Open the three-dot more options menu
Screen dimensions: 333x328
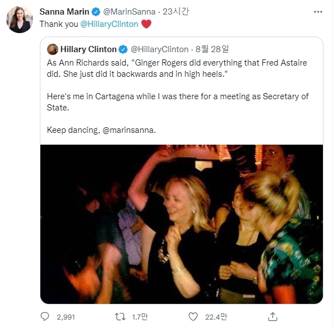pyautogui.click(x=318, y=12)
